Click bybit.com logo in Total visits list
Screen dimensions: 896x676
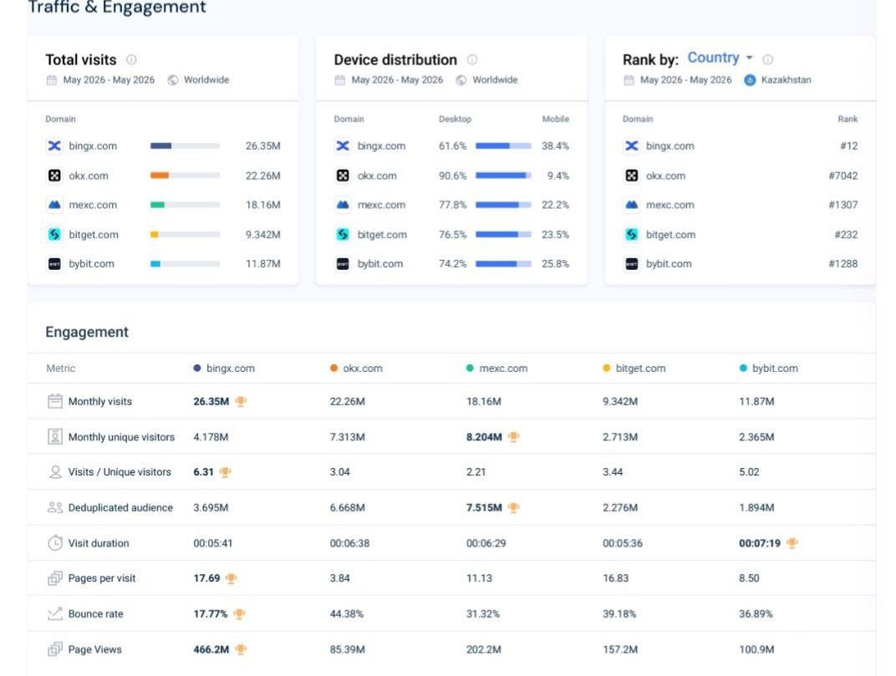coord(54,264)
